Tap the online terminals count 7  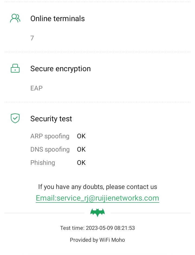pyautogui.click(x=32, y=38)
